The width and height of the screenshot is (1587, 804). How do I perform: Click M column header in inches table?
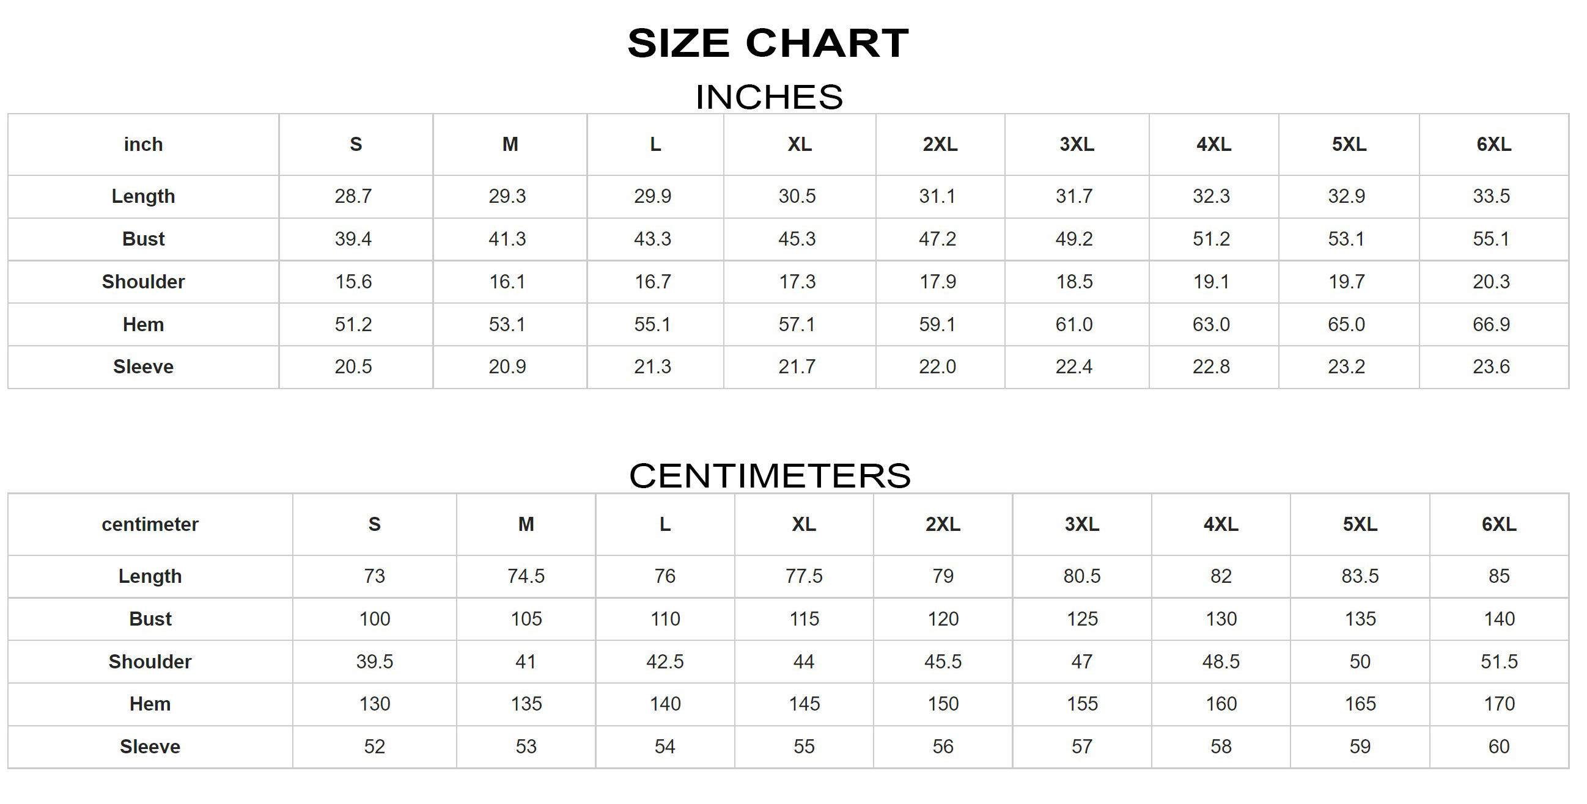pyautogui.click(x=509, y=145)
